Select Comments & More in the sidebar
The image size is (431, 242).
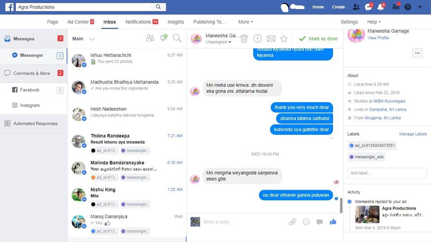34,73
